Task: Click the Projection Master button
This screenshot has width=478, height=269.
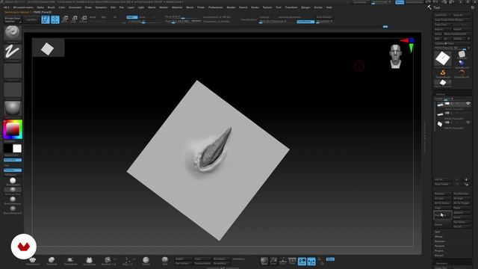Action: pos(13,20)
